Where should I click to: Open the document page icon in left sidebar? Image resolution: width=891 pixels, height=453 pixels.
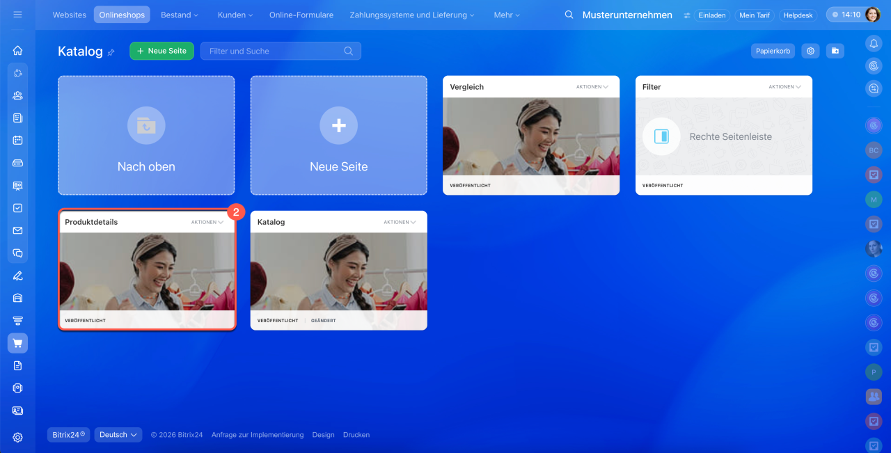[17, 365]
